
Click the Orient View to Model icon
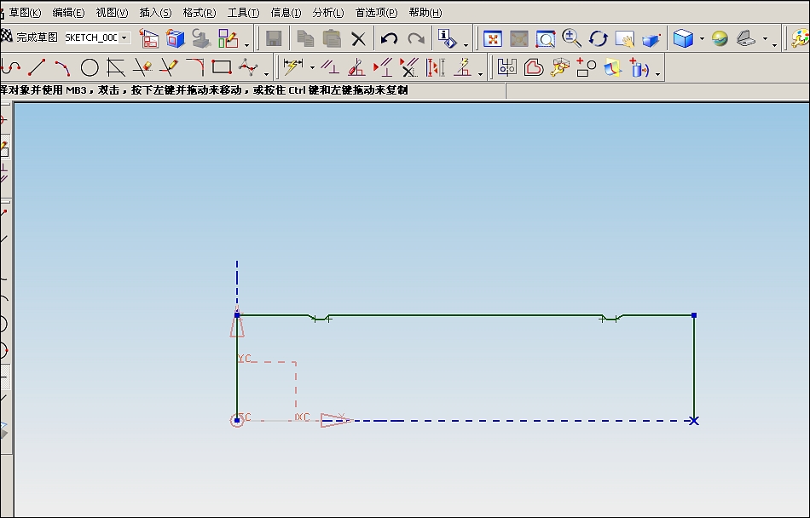[176, 38]
